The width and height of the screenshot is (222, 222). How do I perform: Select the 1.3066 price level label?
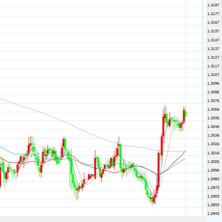[x=213, y=109]
